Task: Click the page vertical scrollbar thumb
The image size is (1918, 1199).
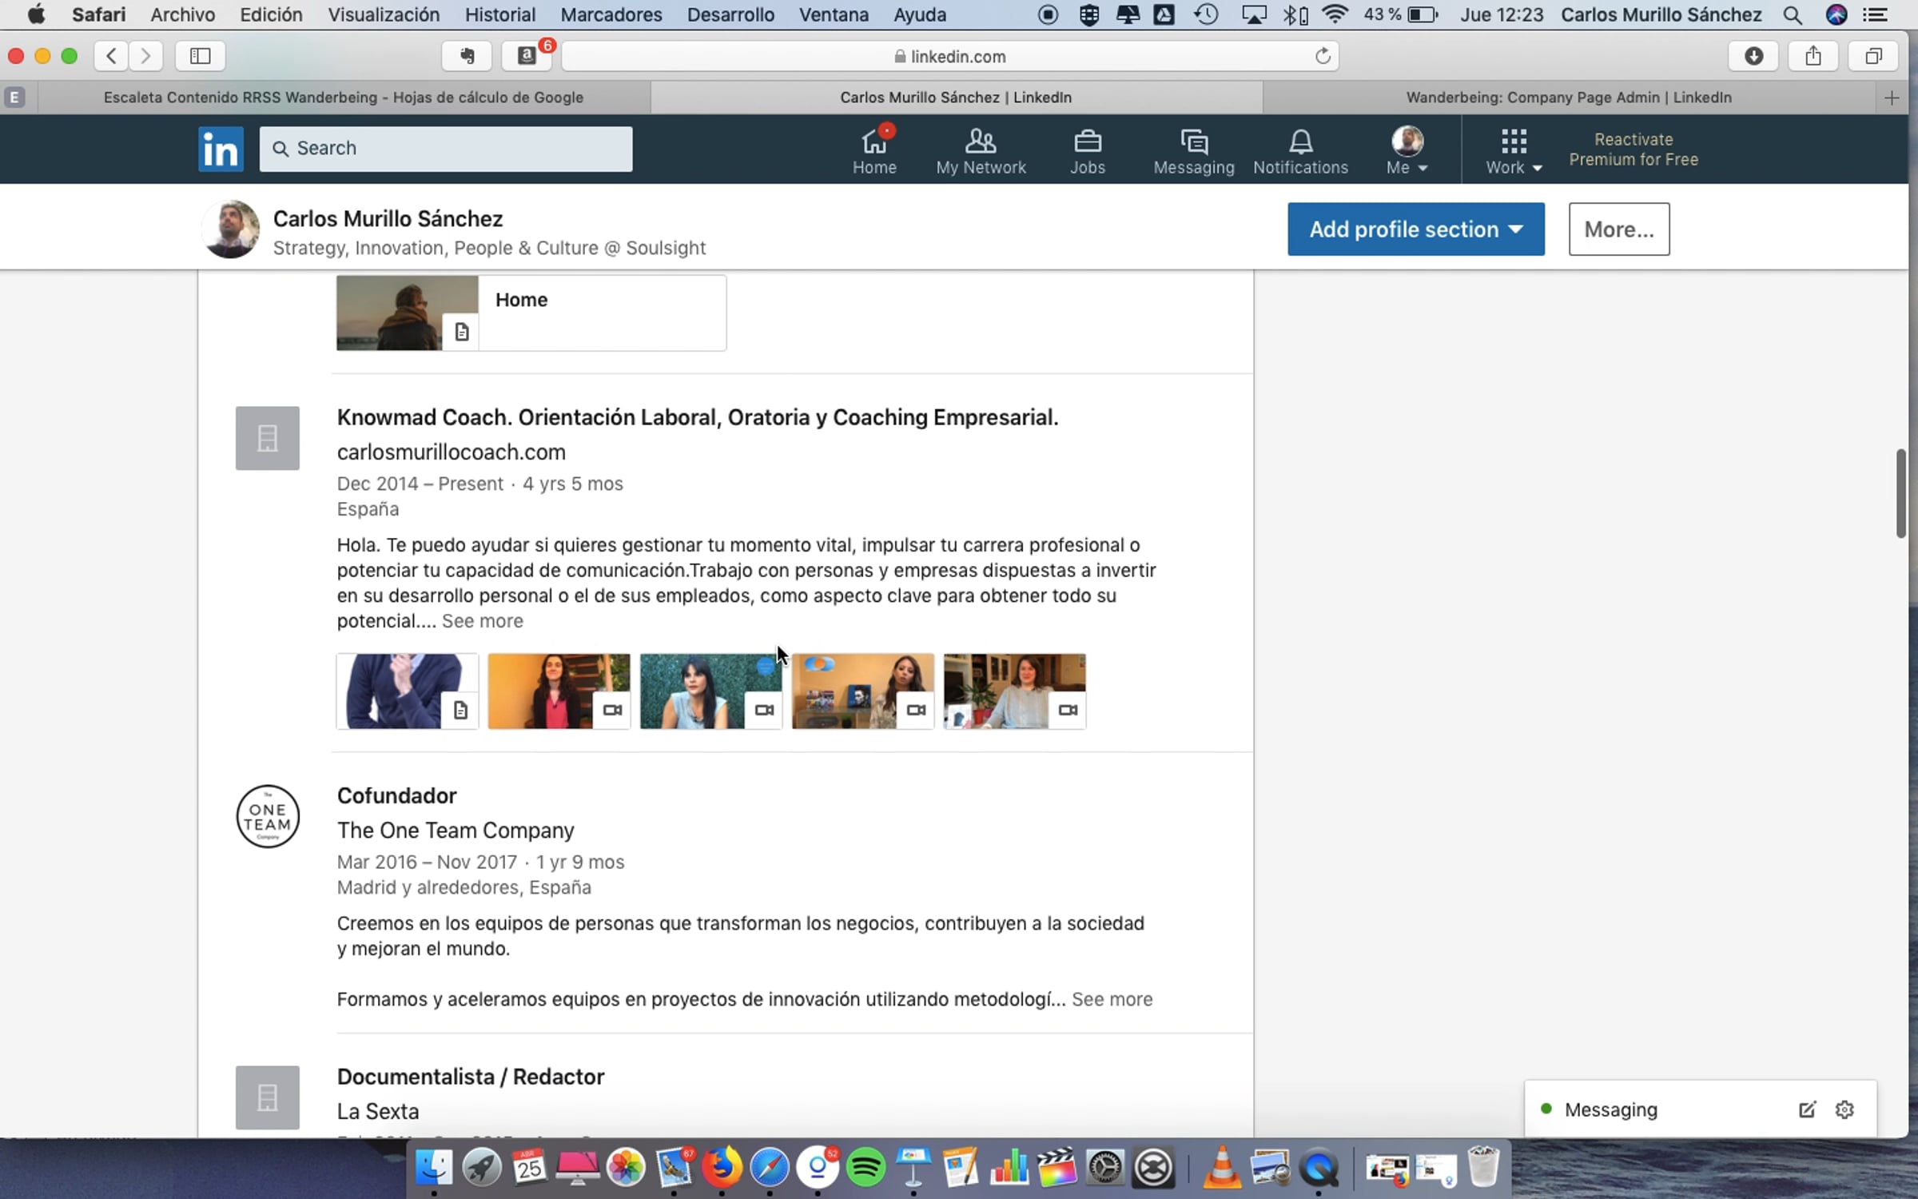Action: 1900,493
